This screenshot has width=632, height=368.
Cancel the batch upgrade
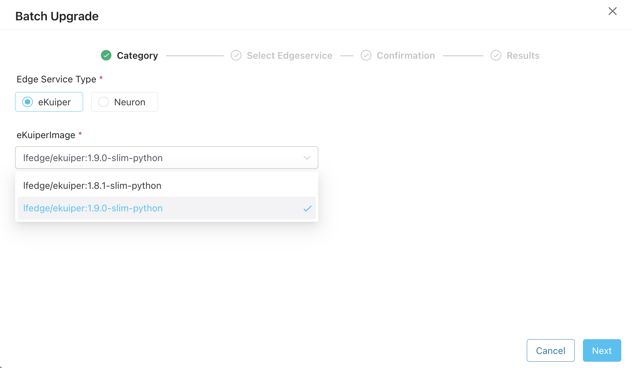click(550, 350)
